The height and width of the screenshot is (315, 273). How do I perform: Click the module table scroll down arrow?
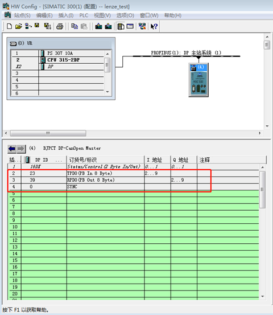[263, 296]
